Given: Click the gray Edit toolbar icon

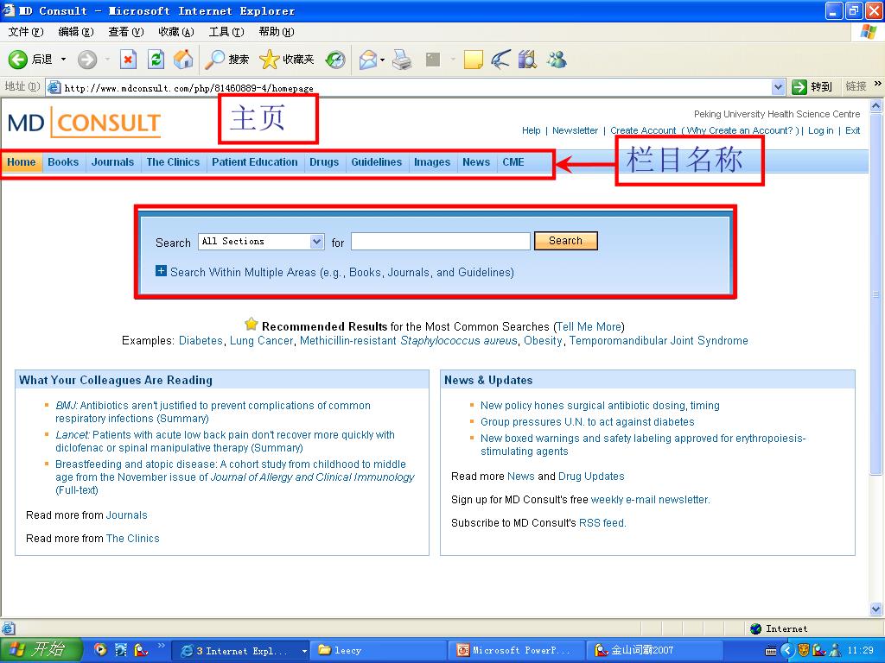Looking at the screenshot, I should (433, 60).
